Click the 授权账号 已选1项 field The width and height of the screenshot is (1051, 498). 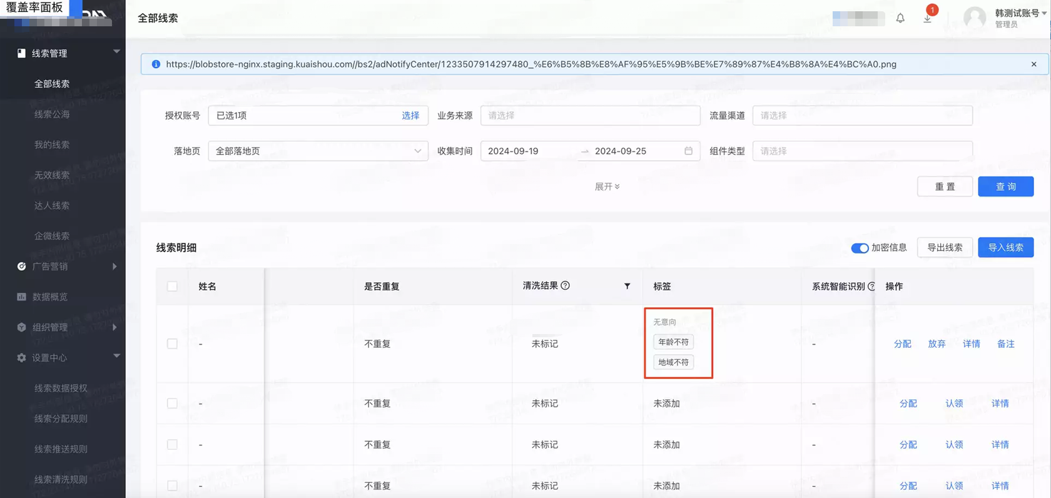point(318,115)
